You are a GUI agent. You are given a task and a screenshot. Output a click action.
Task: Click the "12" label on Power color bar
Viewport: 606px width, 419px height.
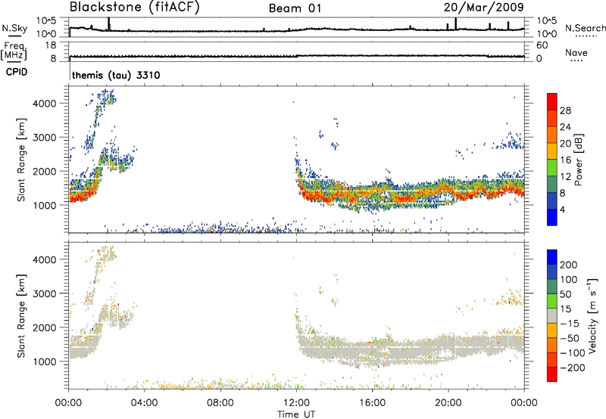point(565,177)
